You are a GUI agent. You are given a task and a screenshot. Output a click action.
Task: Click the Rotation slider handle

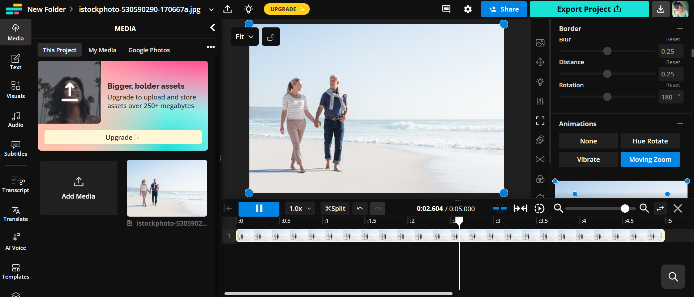pyautogui.click(x=607, y=97)
